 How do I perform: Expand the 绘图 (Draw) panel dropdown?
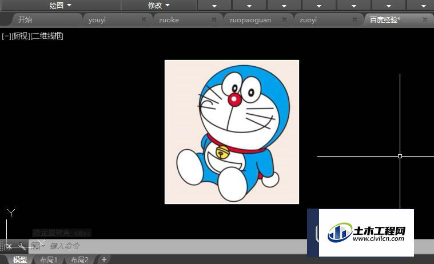click(x=61, y=5)
